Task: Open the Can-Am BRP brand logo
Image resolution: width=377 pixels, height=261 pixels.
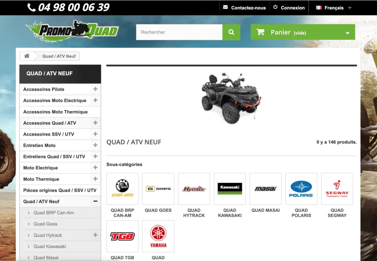Action: (122, 189)
